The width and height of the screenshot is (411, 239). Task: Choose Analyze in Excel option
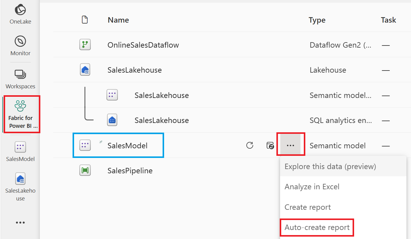click(x=312, y=187)
